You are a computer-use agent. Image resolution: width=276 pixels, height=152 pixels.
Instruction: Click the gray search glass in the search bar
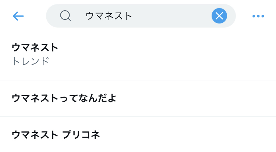coord(66,16)
